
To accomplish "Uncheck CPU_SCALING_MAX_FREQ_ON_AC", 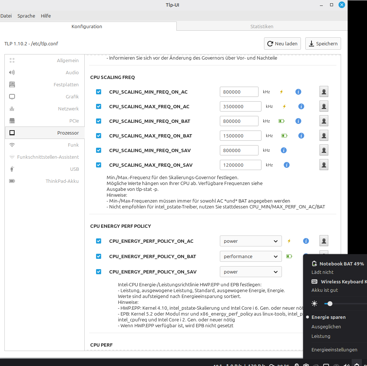I will coord(99,107).
